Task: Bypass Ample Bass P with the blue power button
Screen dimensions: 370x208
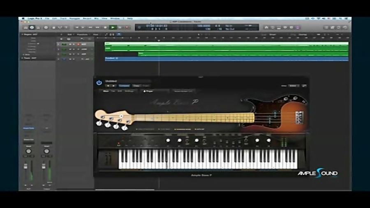Action: click(x=99, y=83)
